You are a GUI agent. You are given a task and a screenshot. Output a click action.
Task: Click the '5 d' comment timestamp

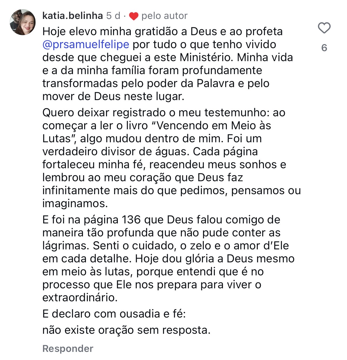113,16
